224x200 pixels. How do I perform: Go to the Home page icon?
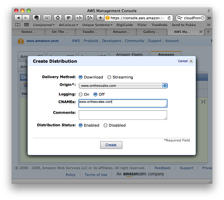point(58,18)
